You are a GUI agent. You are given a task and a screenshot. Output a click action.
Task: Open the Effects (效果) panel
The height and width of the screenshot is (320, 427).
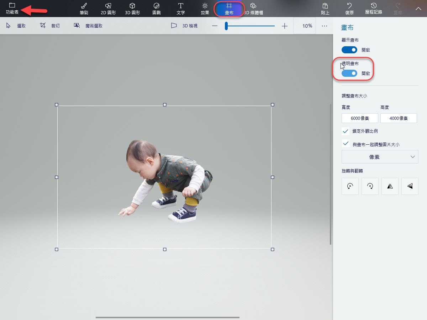coord(205,9)
